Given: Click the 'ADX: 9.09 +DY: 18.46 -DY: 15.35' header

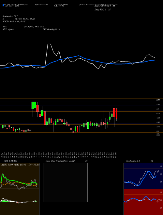Looking at the screenshot, I should tap(20, 165).
